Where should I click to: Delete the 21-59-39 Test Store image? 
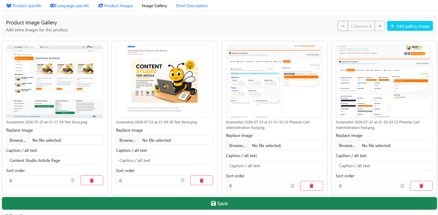click(201, 180)
